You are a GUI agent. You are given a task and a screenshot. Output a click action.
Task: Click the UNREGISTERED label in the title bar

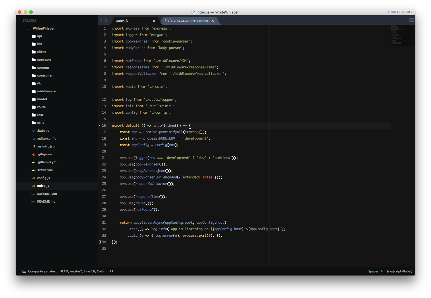click(x=401, y=12)
